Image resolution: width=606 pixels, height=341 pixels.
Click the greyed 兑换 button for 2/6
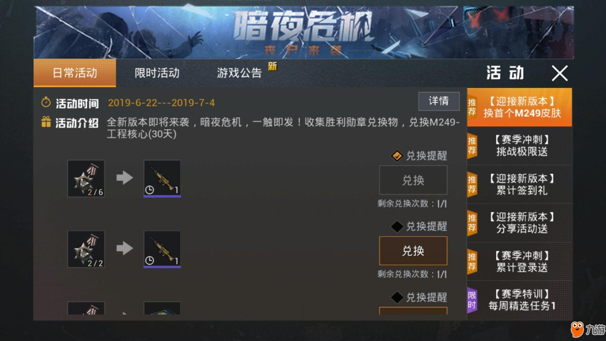click(x=413, y=180)
